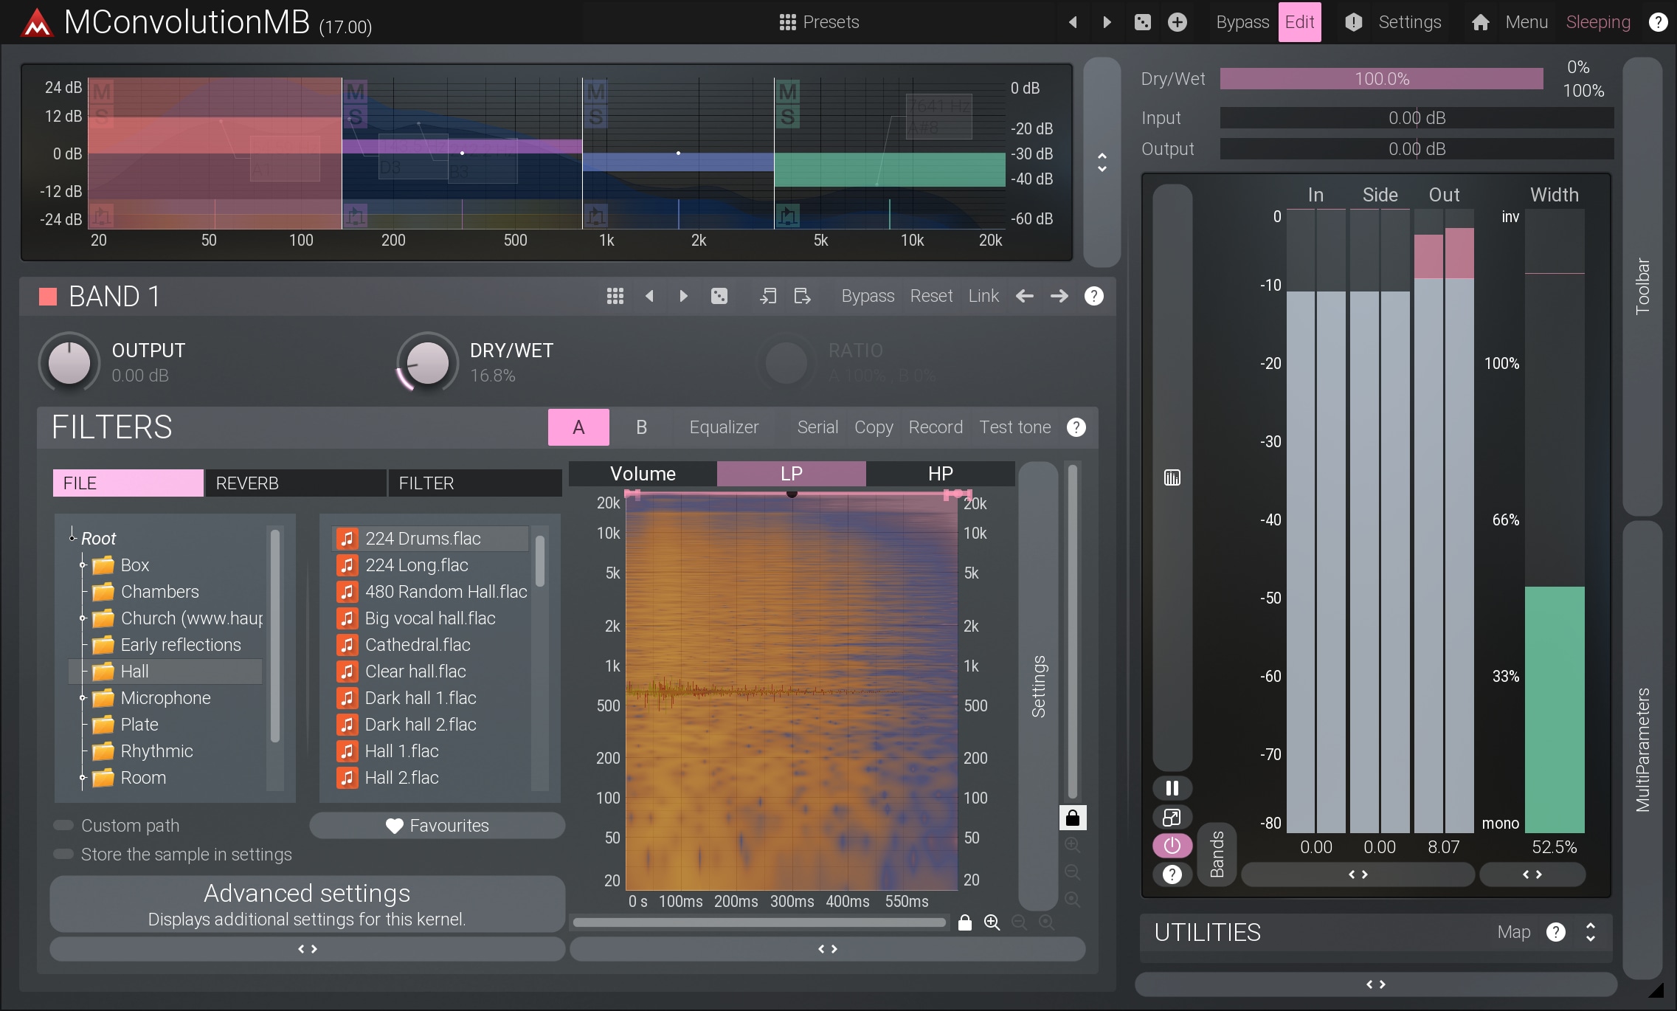Open the Favourites button
Image resolution: width=1677 pixels, height=1011 pixels.
pyautogui.click(x=438, y=825)
